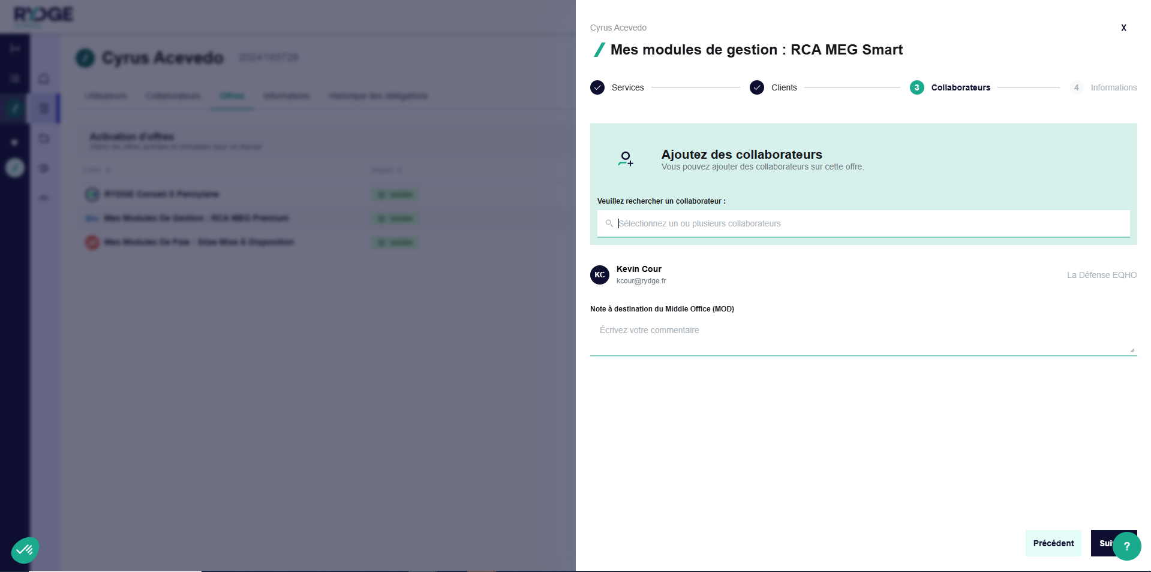Switch to the blurred Offres tab
This screenshot has height=572, width=1151.
tap(232, 96)
